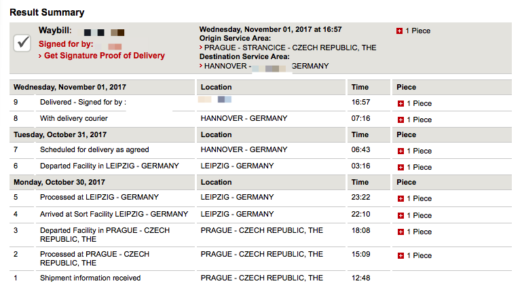Expand piece icon for Arrived at Sort Facility LEIPZIG

click(400, 216)
